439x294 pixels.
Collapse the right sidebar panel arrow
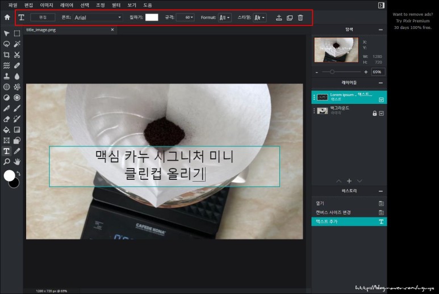[381, 5]
